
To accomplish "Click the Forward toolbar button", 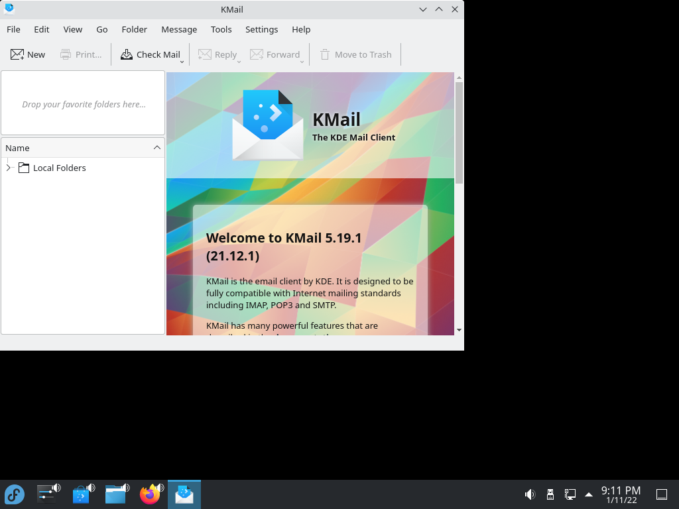I will [x=275, y=54].
